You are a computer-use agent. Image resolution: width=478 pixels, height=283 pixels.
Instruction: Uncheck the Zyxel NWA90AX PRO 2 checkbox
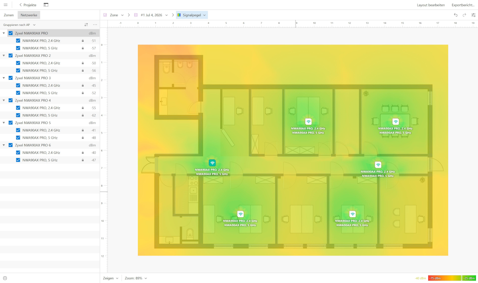11,56
